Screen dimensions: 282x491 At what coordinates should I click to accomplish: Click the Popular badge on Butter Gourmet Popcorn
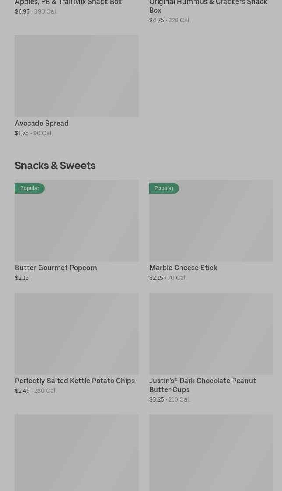click(x=30, y=188)
